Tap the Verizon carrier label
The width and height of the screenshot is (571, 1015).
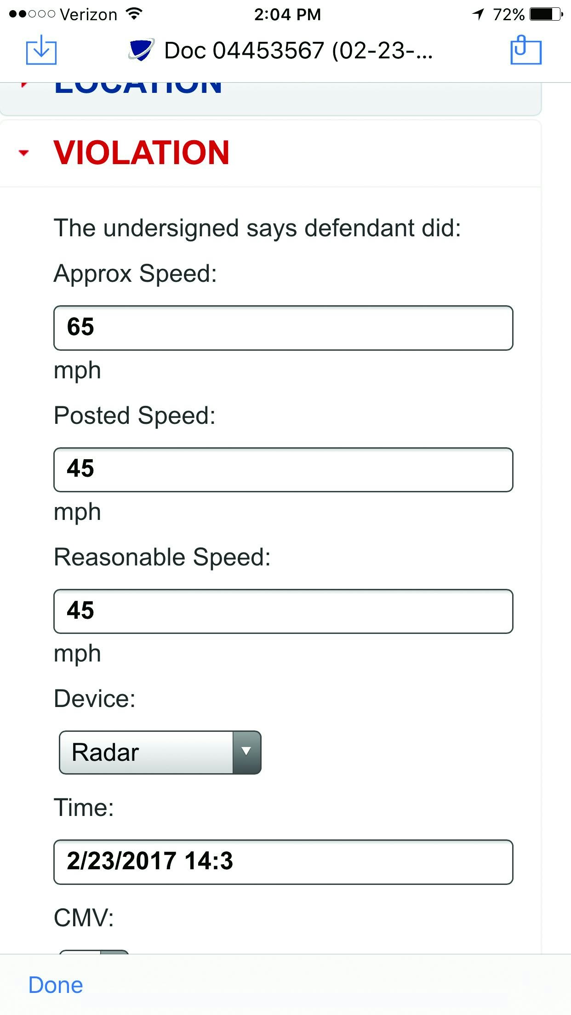pyautogui.click(x=89, y=15)
